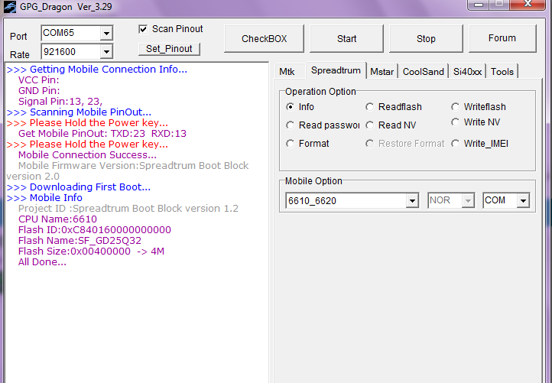Viewport: 552px width, 383px height.
Task: Click the log line 'Mobile Connection Success...'
Action: [87, 155]
